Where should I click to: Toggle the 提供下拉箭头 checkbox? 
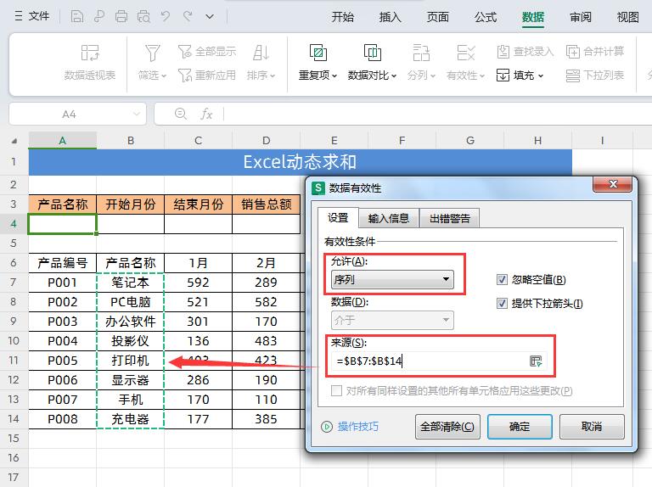coord(502,304)
